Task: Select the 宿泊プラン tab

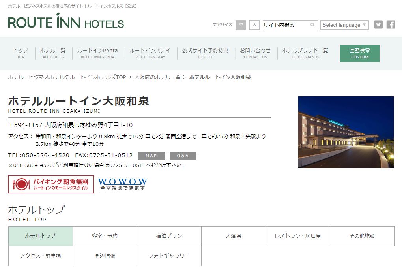Action: pyautogui.click(x=169, y=236)
